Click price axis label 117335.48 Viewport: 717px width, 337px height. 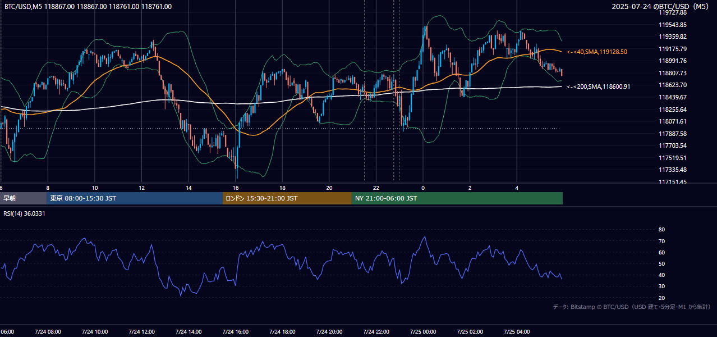click(x=673, y=170)
